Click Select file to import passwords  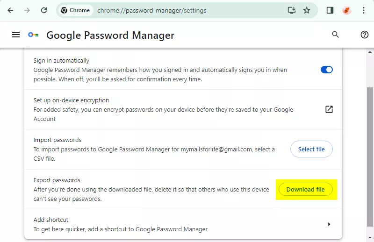pos(311,149)
